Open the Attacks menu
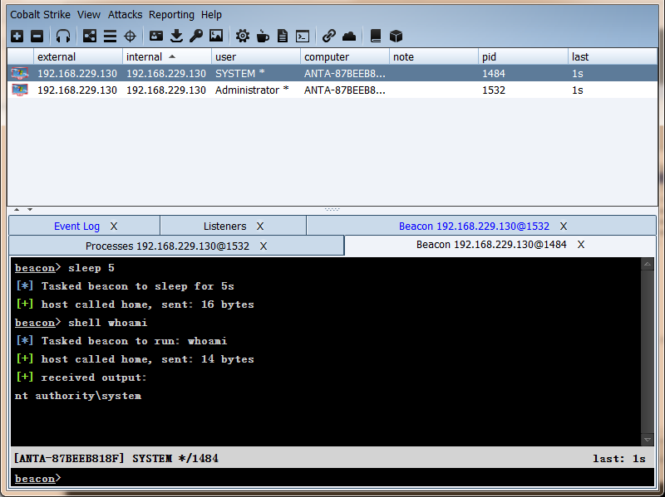Viewport: 665px width, 497px height. click(125, 15)
